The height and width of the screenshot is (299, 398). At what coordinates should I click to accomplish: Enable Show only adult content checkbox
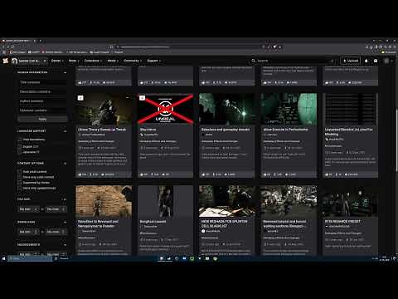(19, 177)
